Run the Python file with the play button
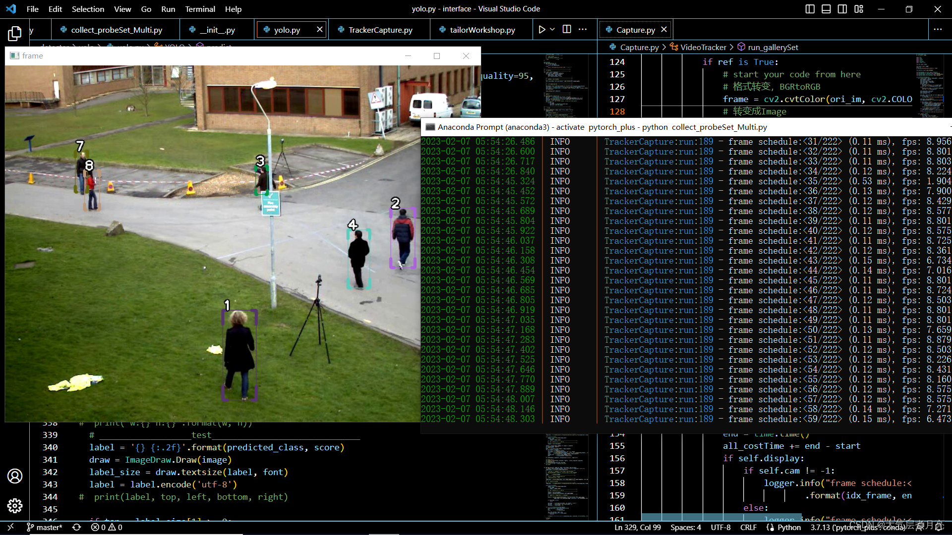This screenshot has width=952, height=535. click(542, 30)
